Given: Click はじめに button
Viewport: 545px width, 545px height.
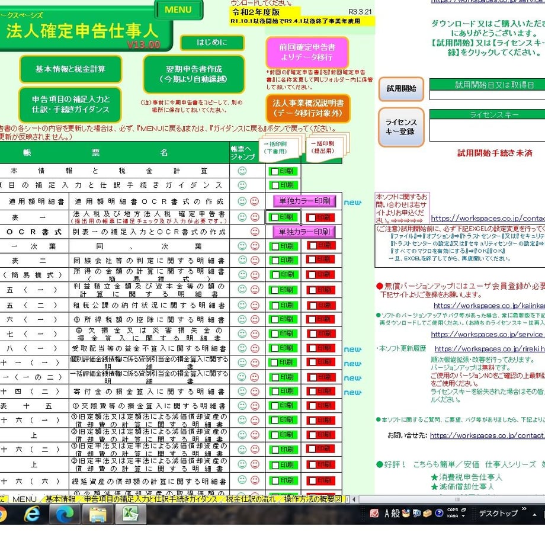Looking at the screenshot, I should 212,43.
